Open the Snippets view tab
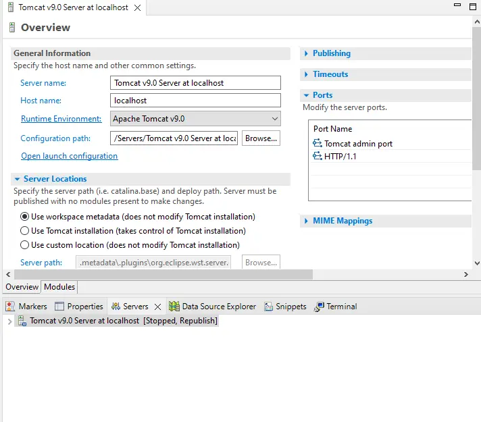This screenshot has height=422, width=481. tap(285, 306)
